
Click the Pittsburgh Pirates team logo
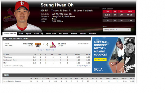(x=38, y=45)
